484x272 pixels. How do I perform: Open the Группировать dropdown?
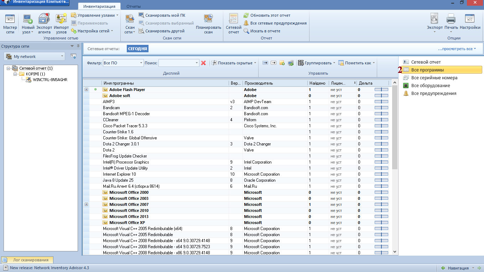tap(317, 63)
